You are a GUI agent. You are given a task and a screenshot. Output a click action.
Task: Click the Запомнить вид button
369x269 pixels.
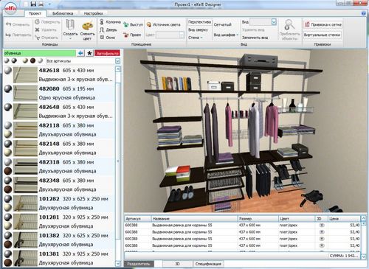tap(255, 38)
